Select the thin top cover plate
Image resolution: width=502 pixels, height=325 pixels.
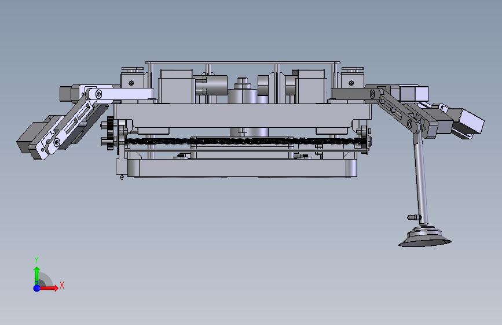click(243, 62)
